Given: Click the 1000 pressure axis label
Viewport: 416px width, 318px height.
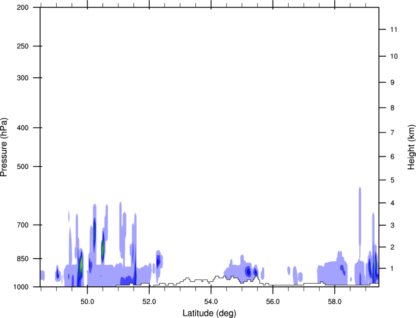Looking at the screenshot, I should [x=21, y=287].
